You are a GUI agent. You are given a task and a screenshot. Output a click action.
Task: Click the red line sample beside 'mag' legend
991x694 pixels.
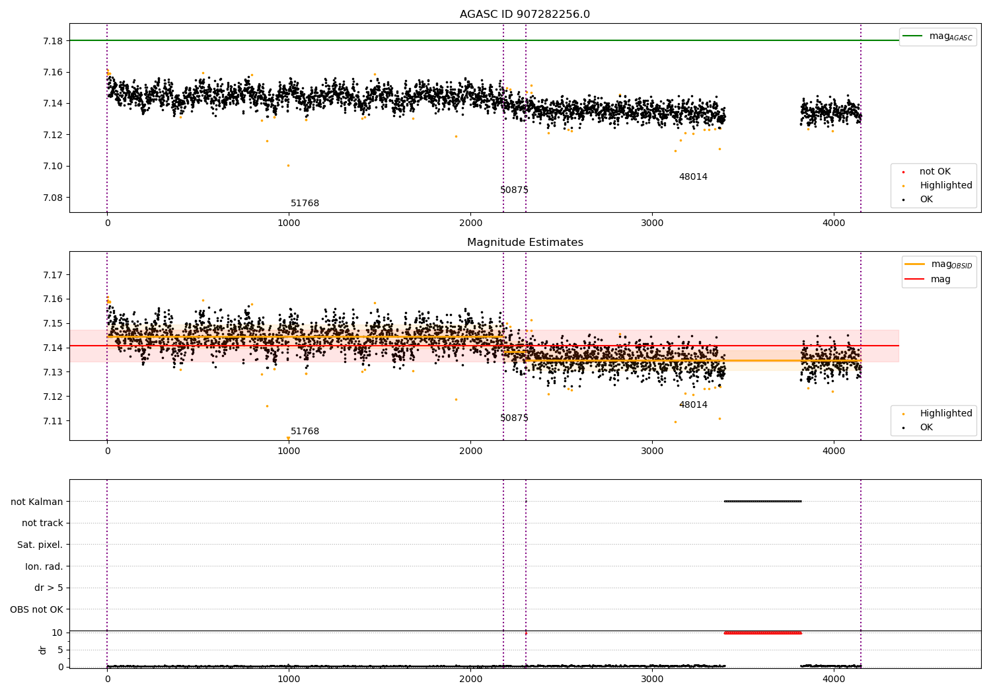tap(915, 280)
